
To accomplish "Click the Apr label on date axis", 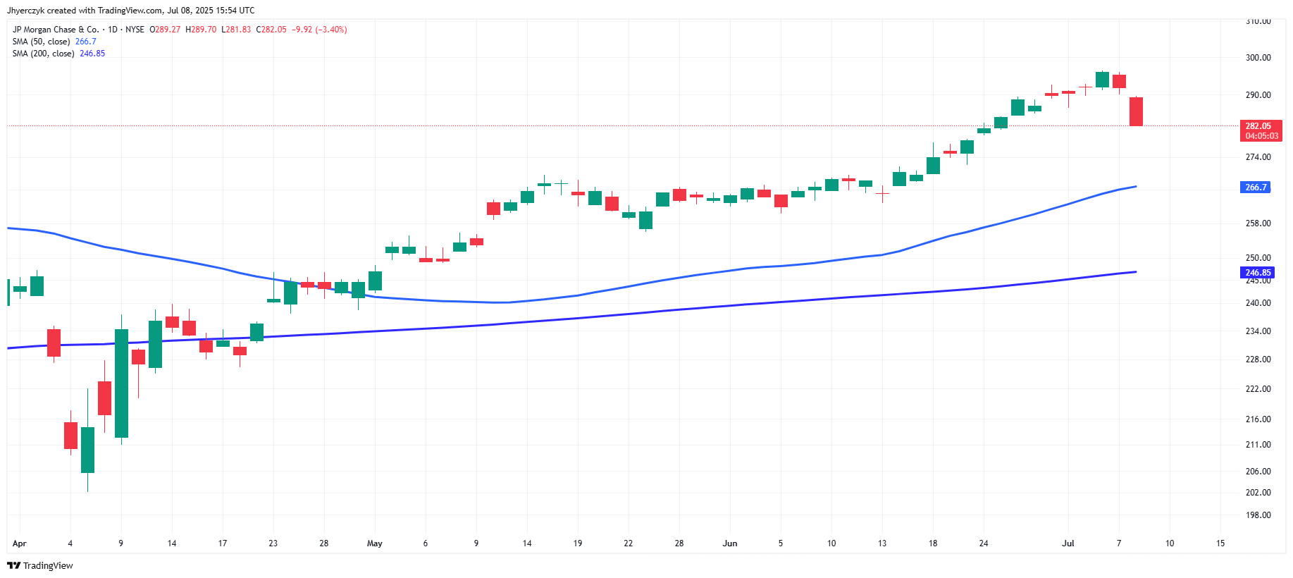I will (20, 543).
